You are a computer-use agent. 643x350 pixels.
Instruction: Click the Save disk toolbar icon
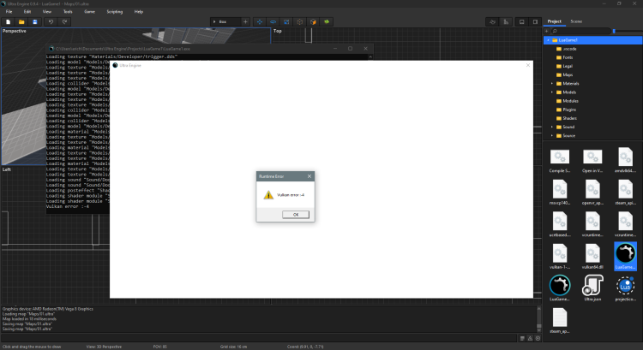tap(35, 21)
